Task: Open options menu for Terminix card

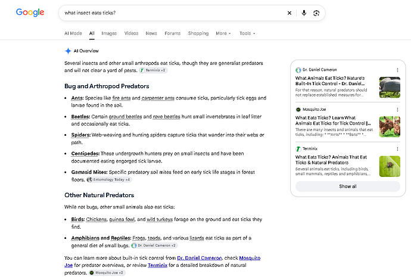Action: click(397, 149)
